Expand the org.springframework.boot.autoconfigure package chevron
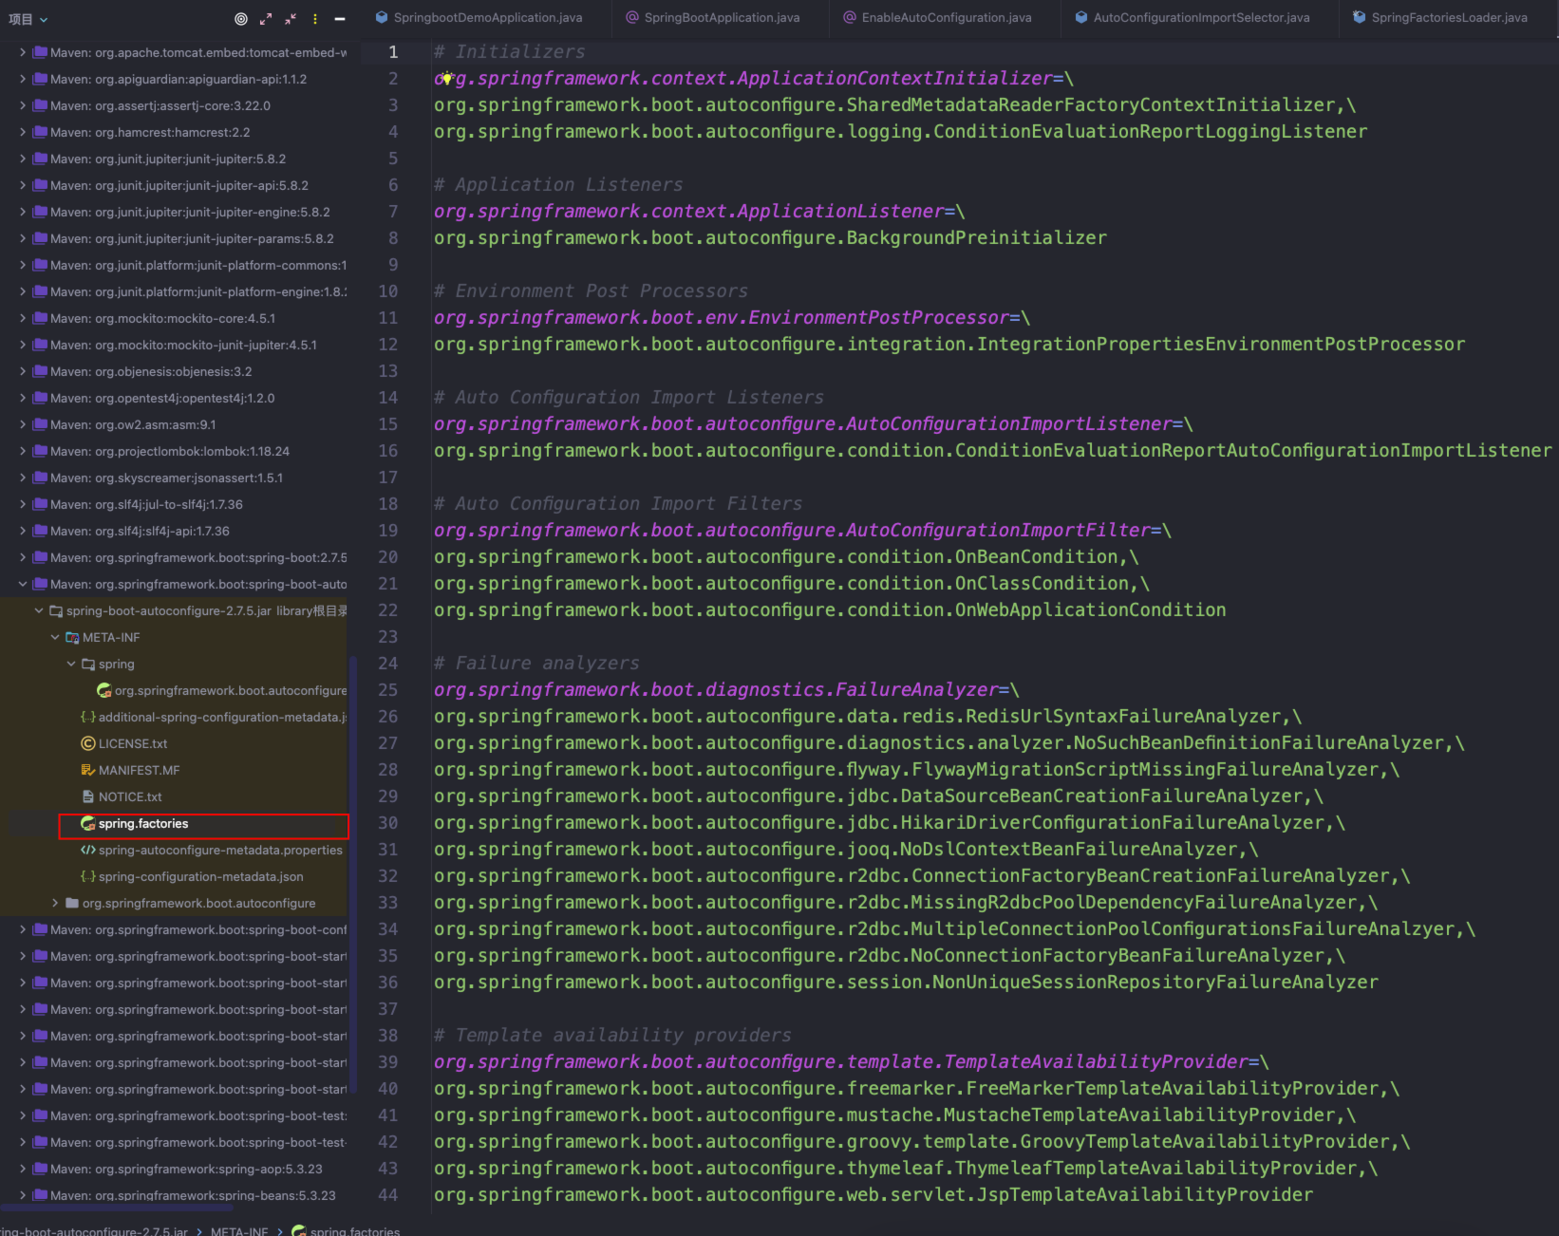This screenshot has width=1559, height=1236. 55,904
